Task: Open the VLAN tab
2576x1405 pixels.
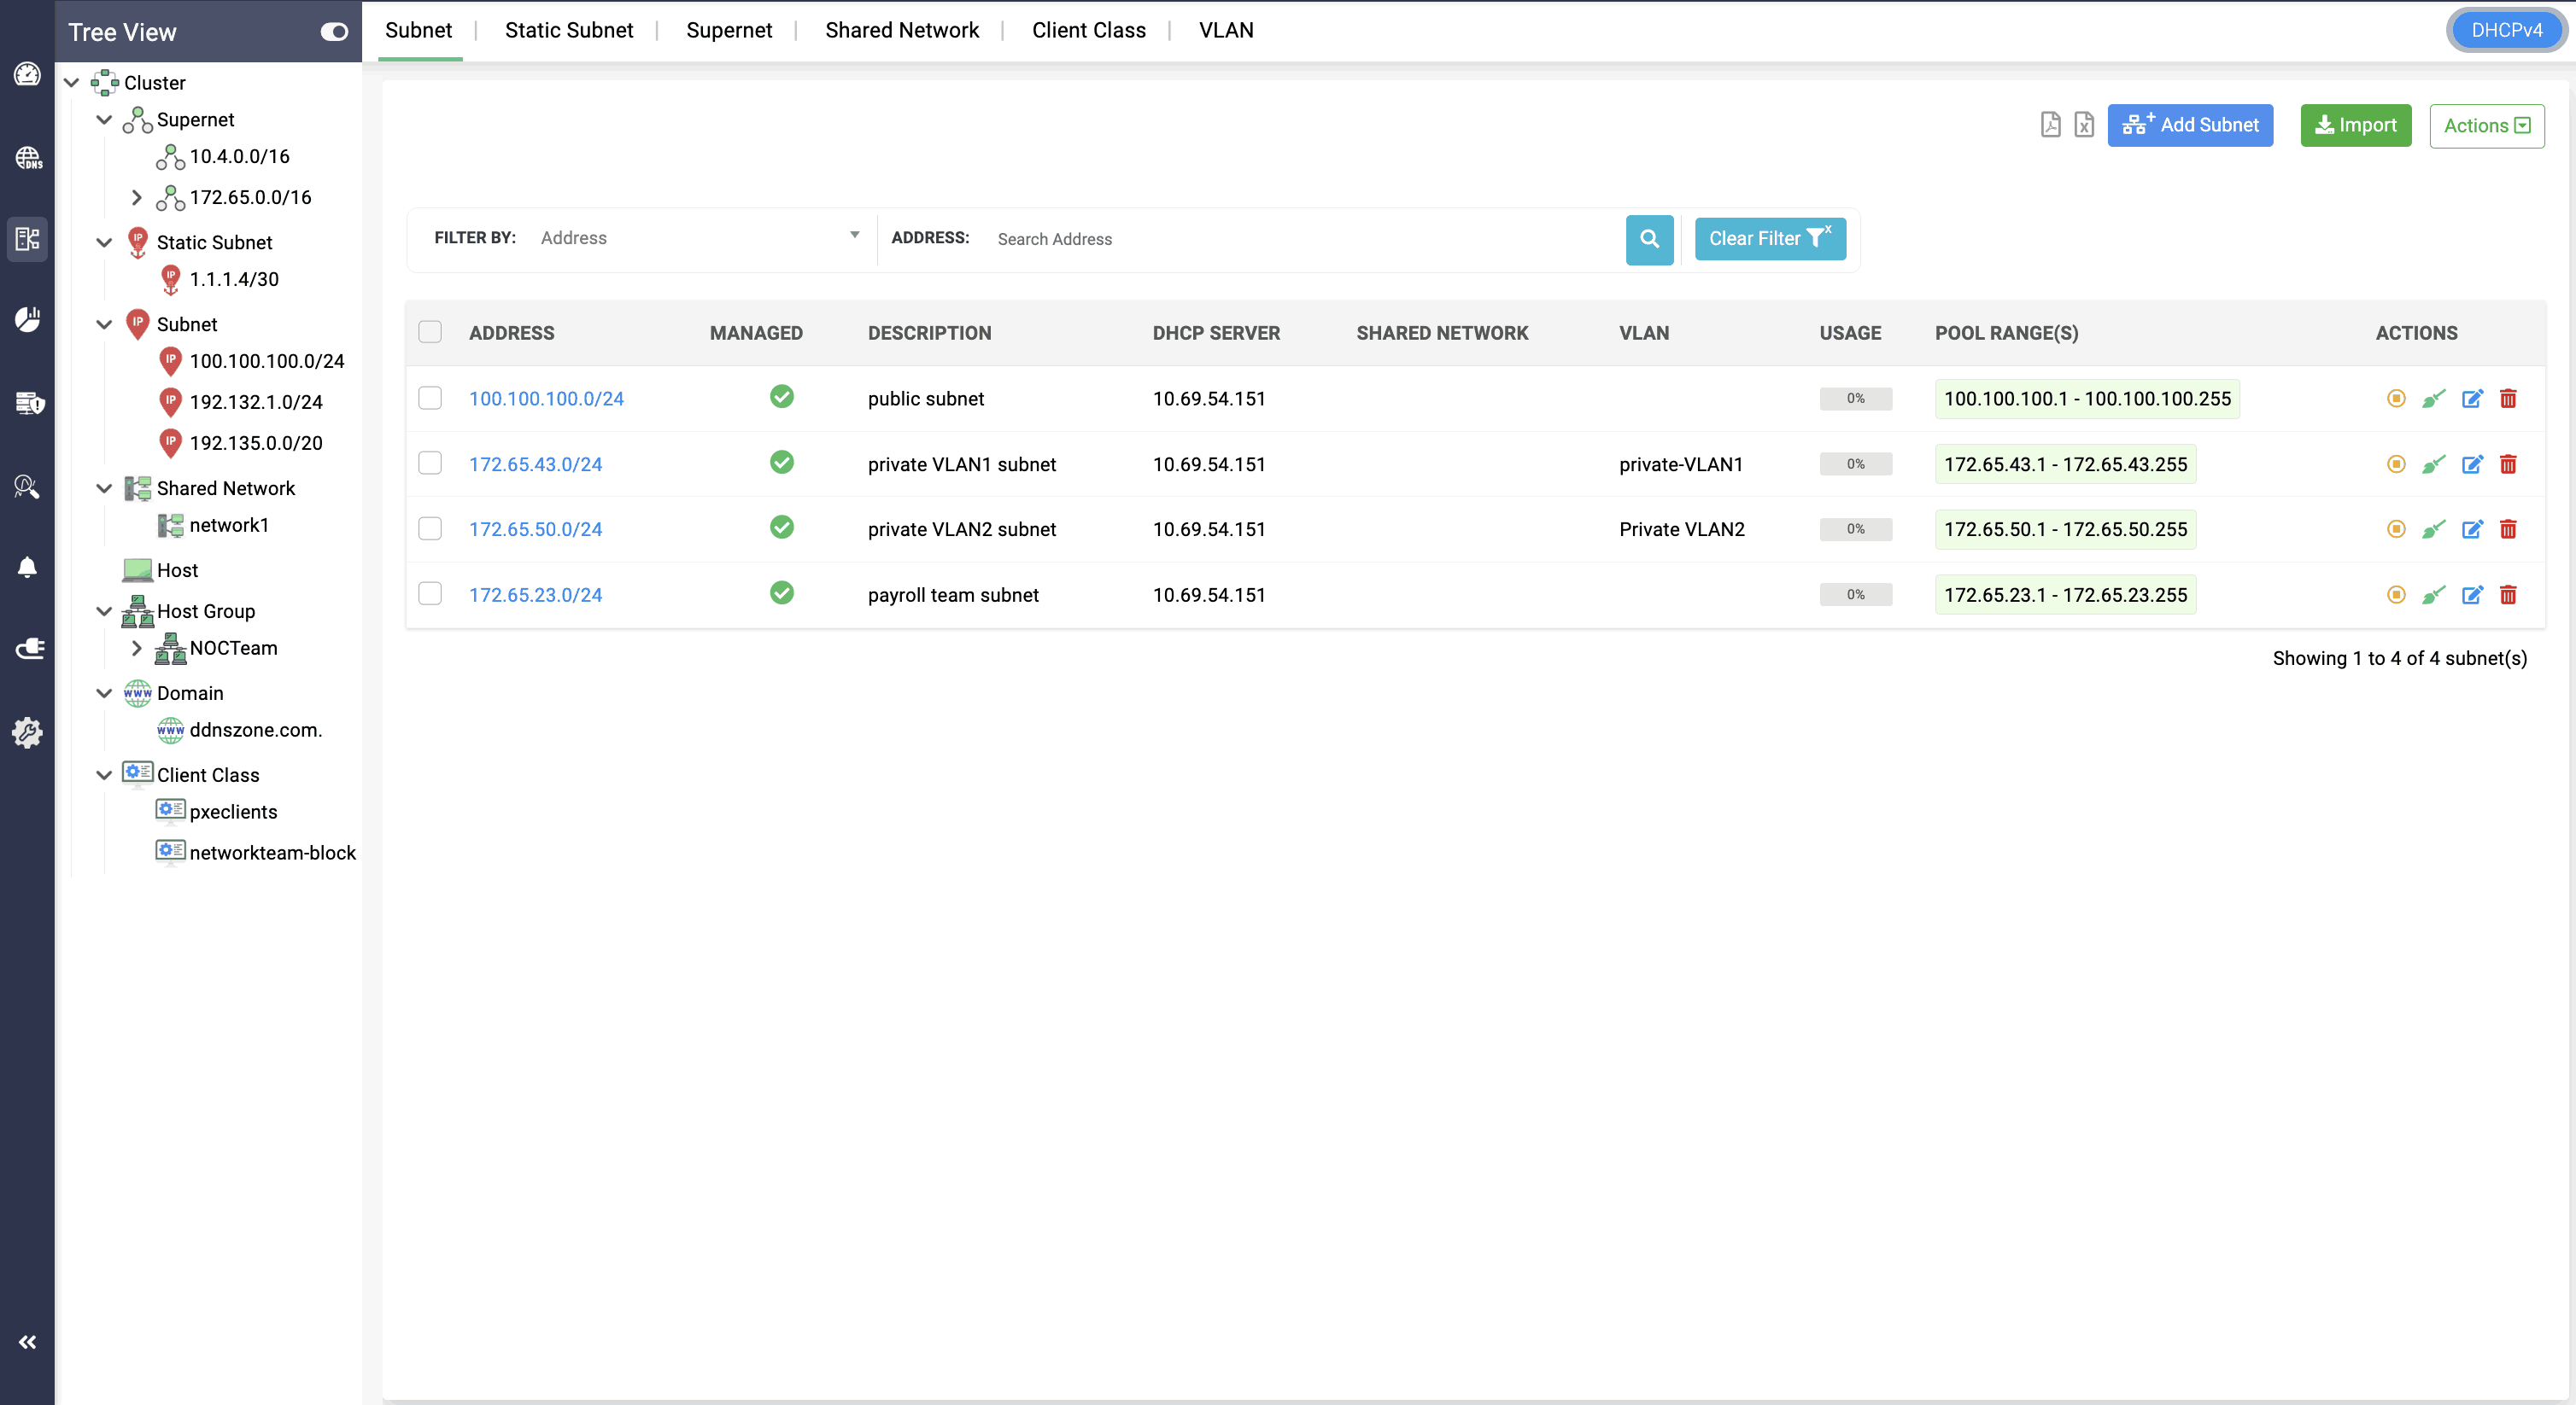Action: coord(1225,30)
